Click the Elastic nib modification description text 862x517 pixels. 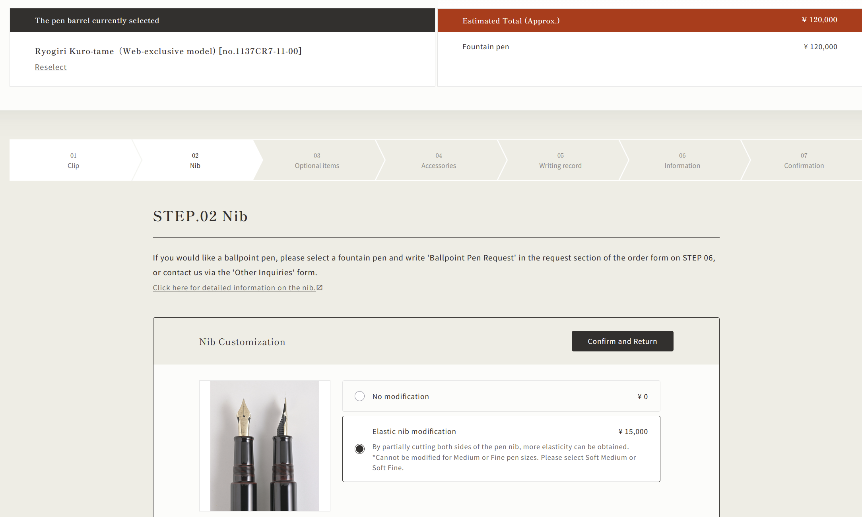point(504,457)
